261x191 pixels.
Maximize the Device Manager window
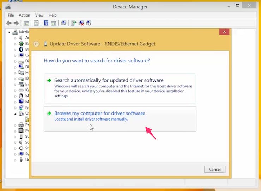[238, 6]
